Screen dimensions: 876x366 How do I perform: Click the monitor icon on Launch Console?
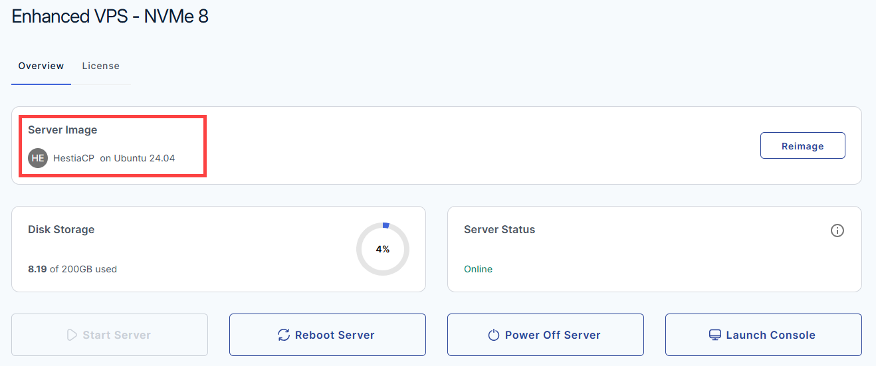point(715,335)
